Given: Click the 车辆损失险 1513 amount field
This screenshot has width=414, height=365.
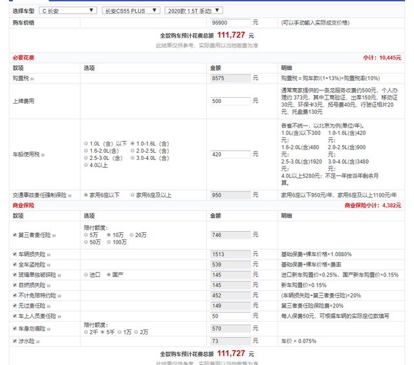Looking at the screenshot, I should pos(230,254).
